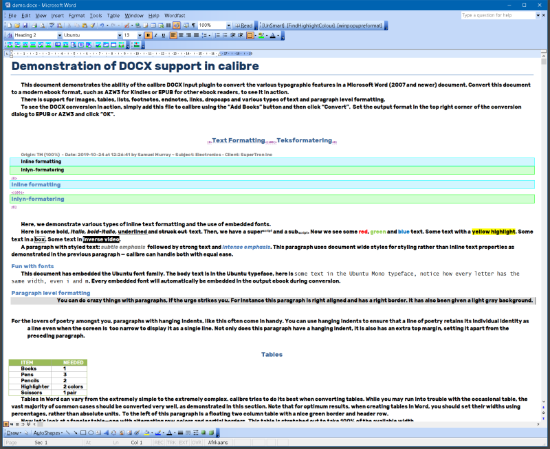
Task: Open the Wordfast menu
Action: [175, 15]
